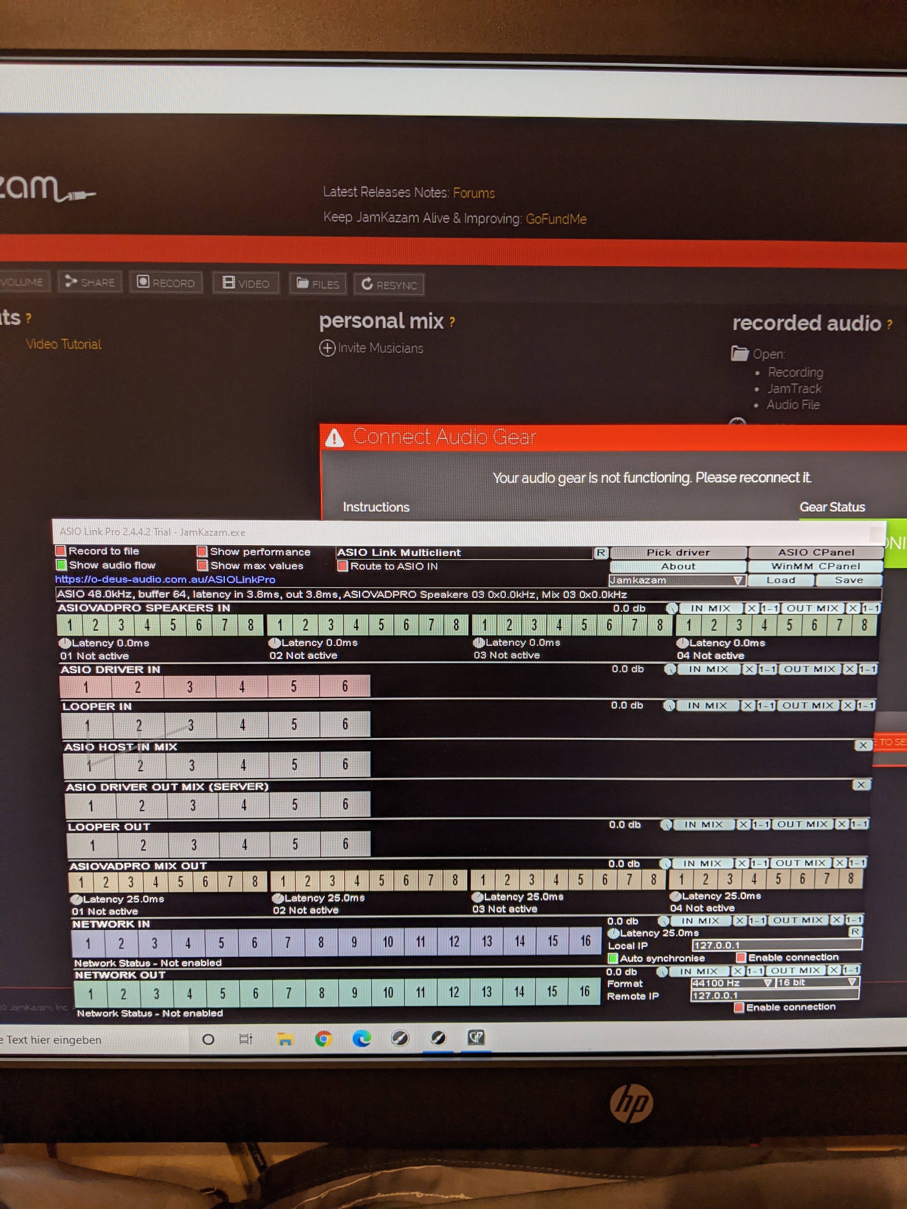This screenshot has width=907, height=1209.
Task: Click the ASIO Driver In gain knob
Action: coord(670,670)
